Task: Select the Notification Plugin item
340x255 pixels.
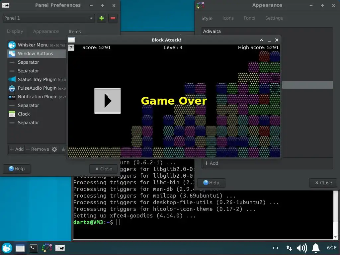Action: pyautogui.click(x=37, y=97)
